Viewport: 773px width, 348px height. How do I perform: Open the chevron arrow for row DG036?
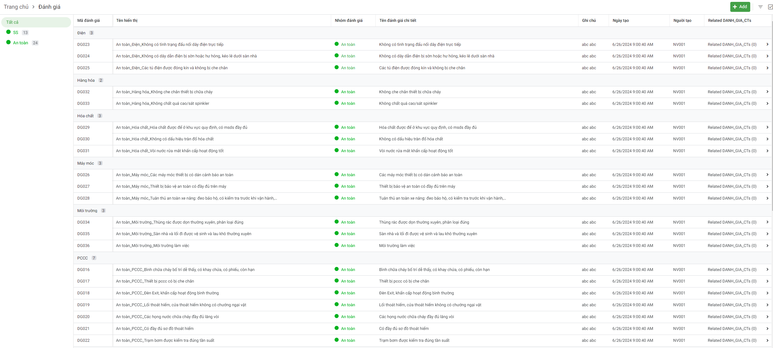(x=767, y=246)
